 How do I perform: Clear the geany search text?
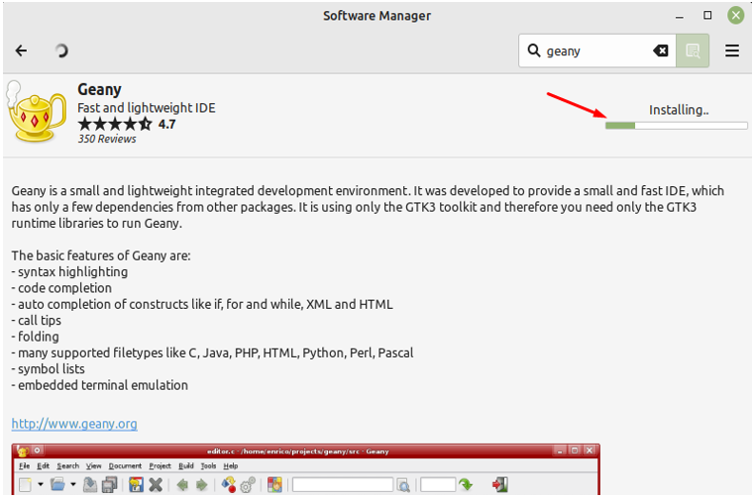click(662, 50)
